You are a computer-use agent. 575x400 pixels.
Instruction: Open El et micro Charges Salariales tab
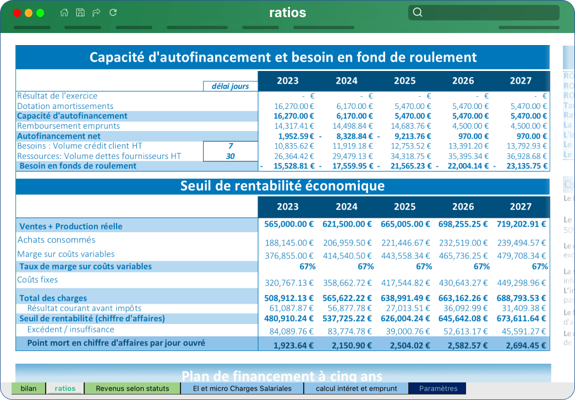(242, 388)
